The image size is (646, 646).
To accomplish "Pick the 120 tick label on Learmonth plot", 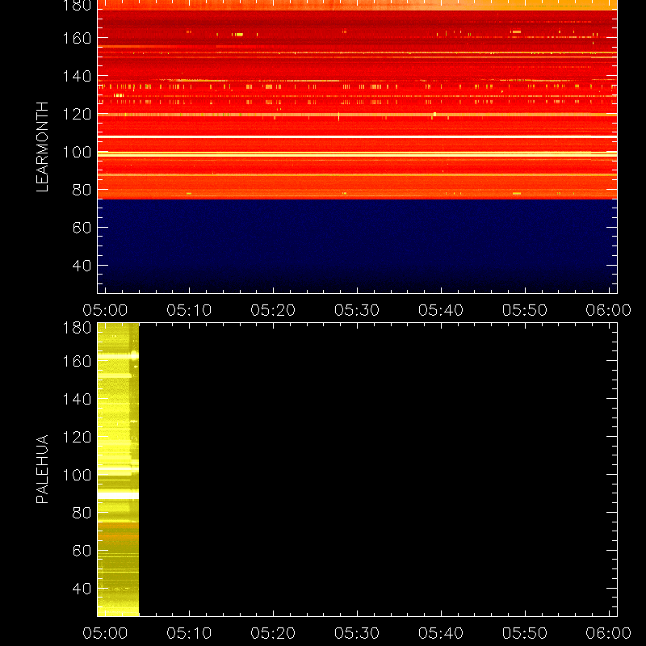I will pyautogui.click(x=77, y=114).
